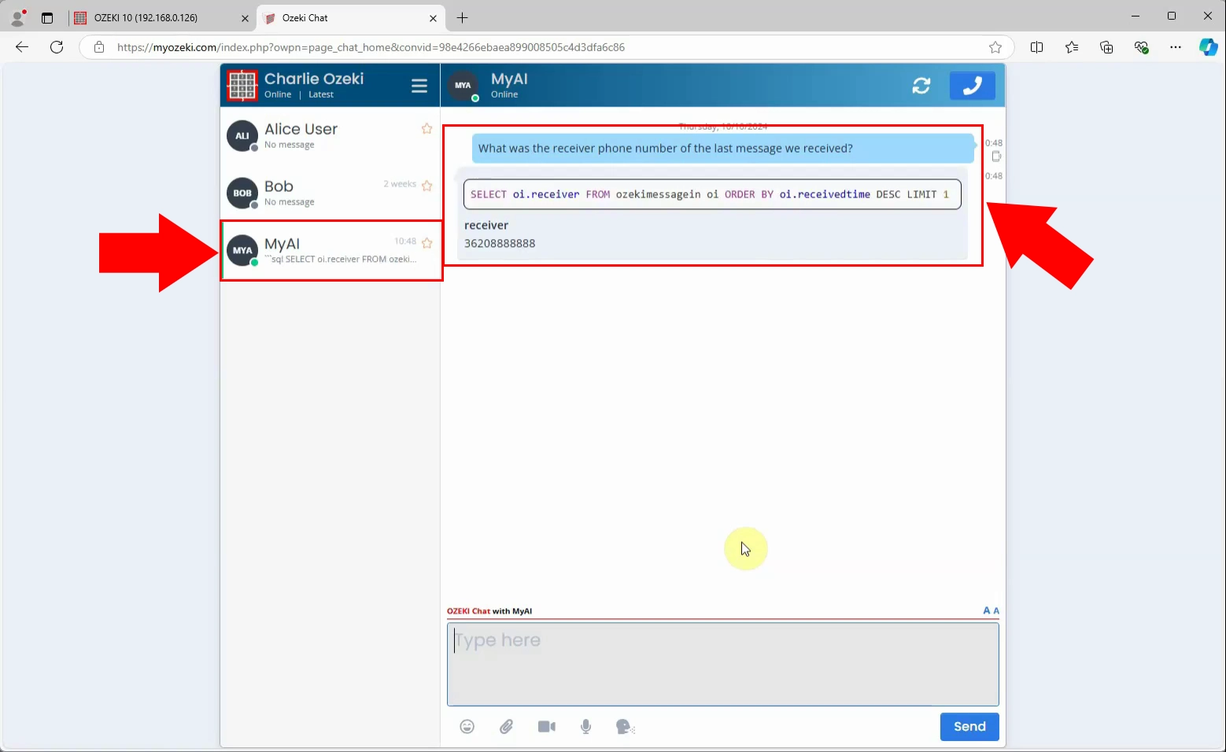View site information via the lock icon
Viewport: 1226px width, 752px height.
pyautogui.click(x=99, y=47)
